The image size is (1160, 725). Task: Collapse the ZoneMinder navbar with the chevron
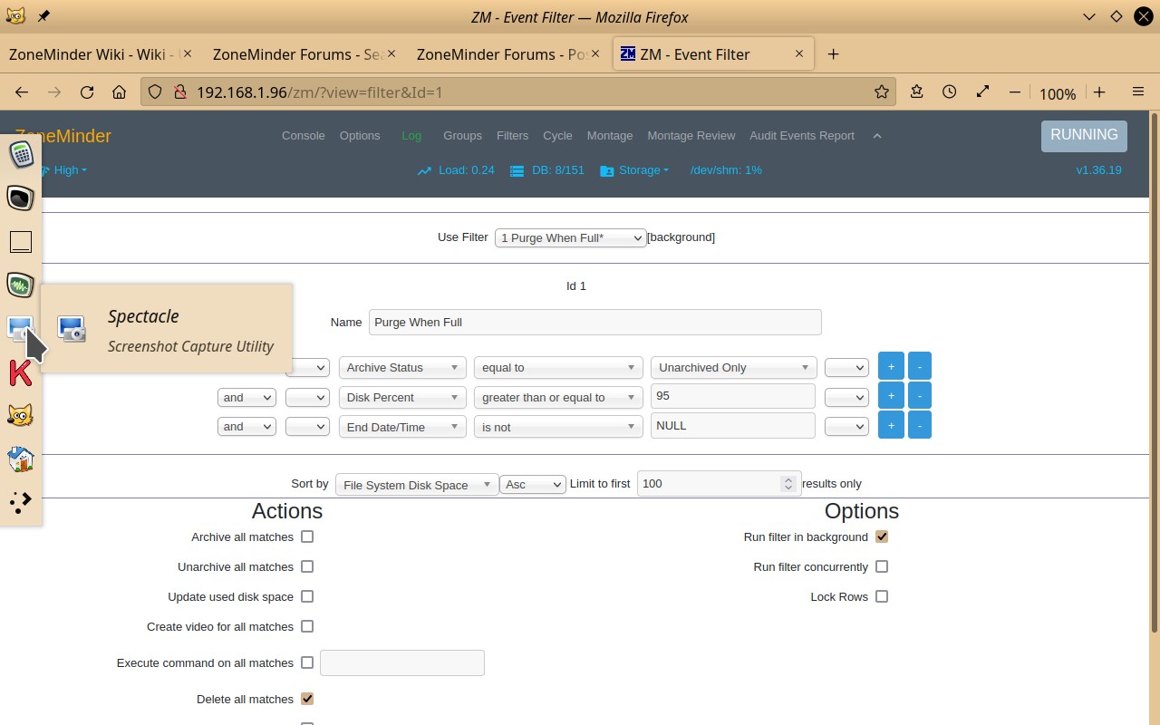click(x=876, y=136)
